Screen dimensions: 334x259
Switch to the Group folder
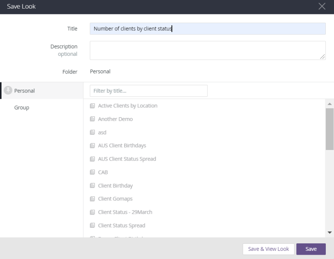tap(22, 107)
